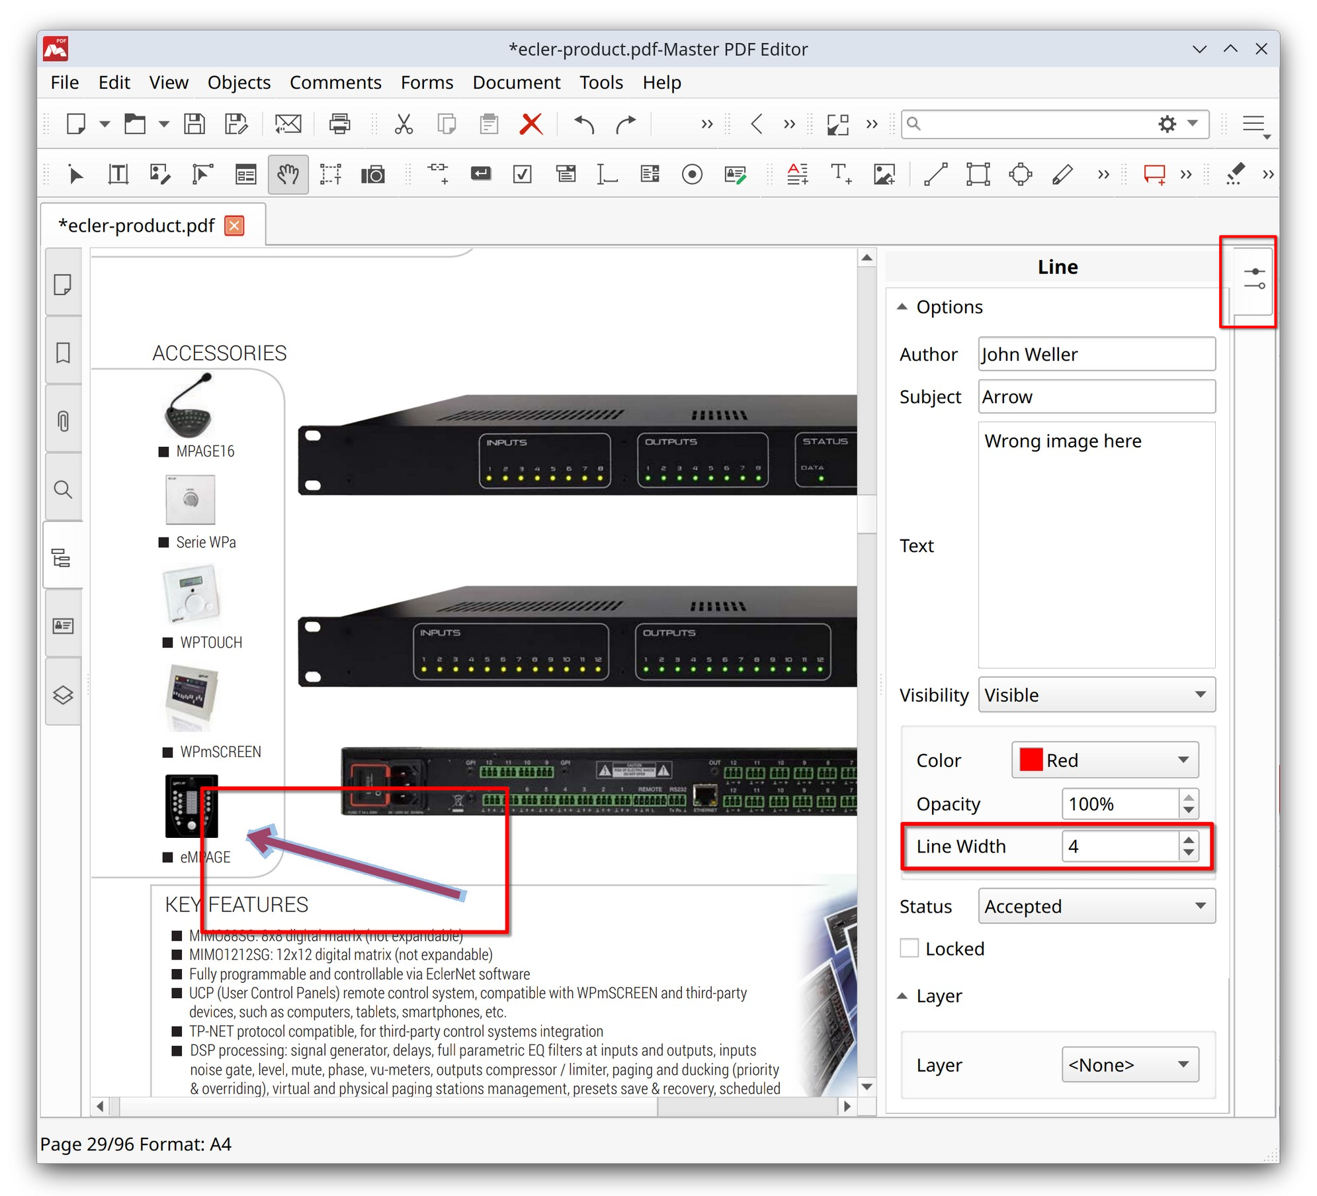Open the New document dropdown arrow

pyautogui.click(x=105, y=124)
